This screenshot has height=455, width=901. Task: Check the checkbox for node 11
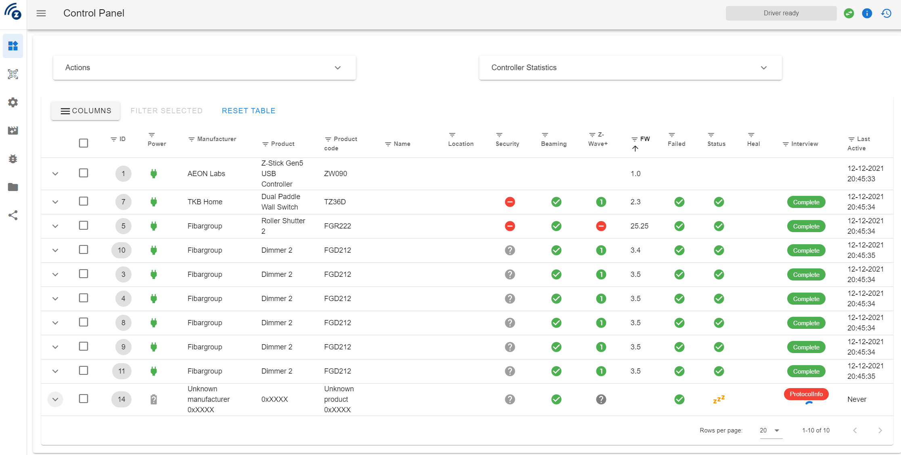pos(84,370)
